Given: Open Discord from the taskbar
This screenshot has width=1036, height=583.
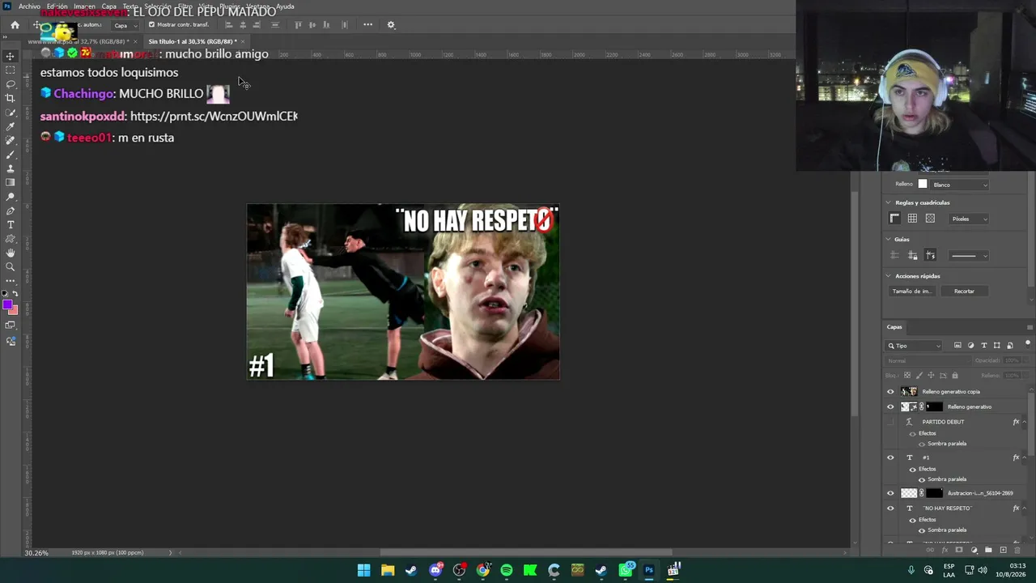Looking at the screenshot, I should click(435, 570).
